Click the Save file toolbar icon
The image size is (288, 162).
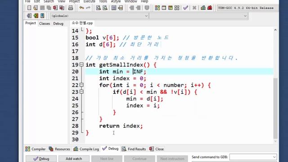42,8
